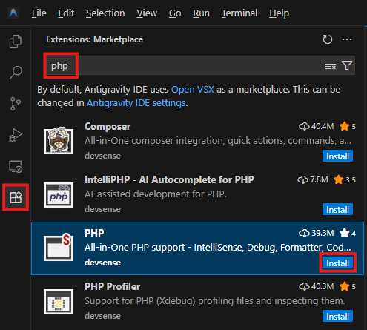Open the Remote Explorer view
The image size is (367, 330).
pyautogui.click(x=16, y=166)
